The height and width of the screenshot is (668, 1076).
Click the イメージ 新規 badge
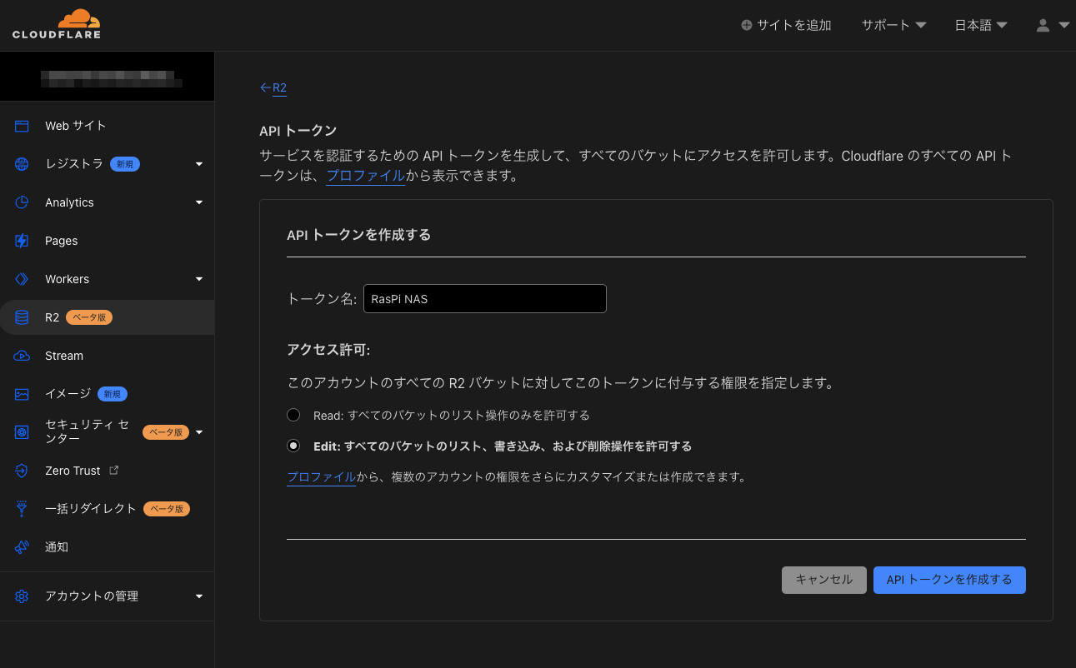tap(113, 394)
